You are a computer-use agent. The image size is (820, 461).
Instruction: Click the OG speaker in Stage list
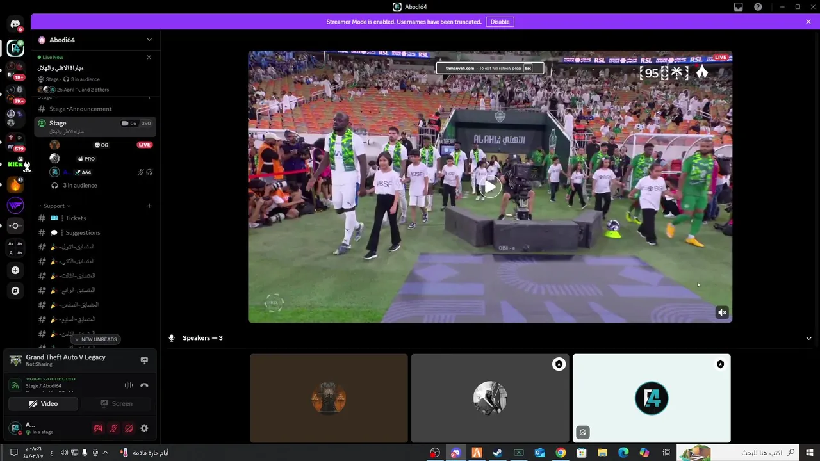coord(101,145)
